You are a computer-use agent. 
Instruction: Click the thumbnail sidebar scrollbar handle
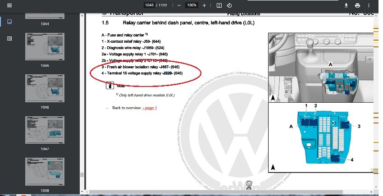[x=82, y=175]
